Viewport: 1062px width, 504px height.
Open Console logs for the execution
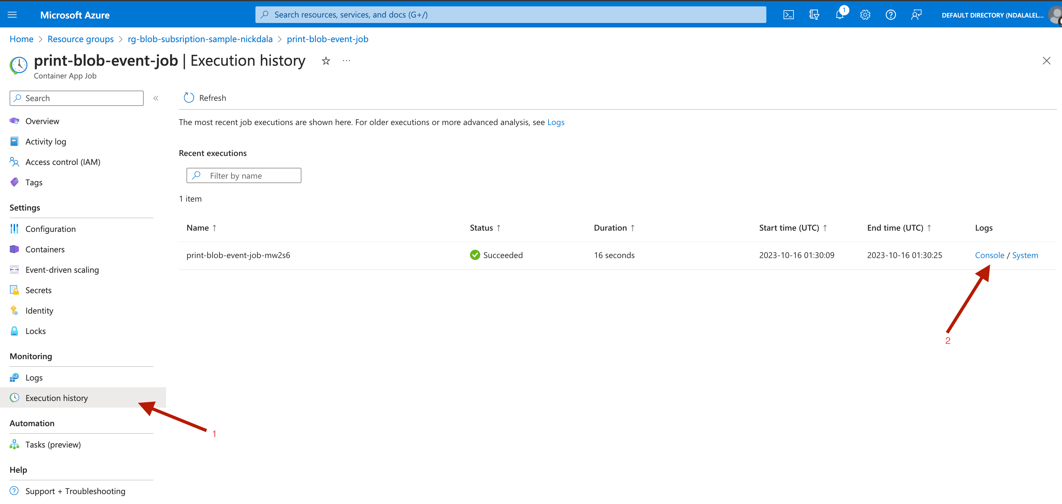click(x=990, y=255)
